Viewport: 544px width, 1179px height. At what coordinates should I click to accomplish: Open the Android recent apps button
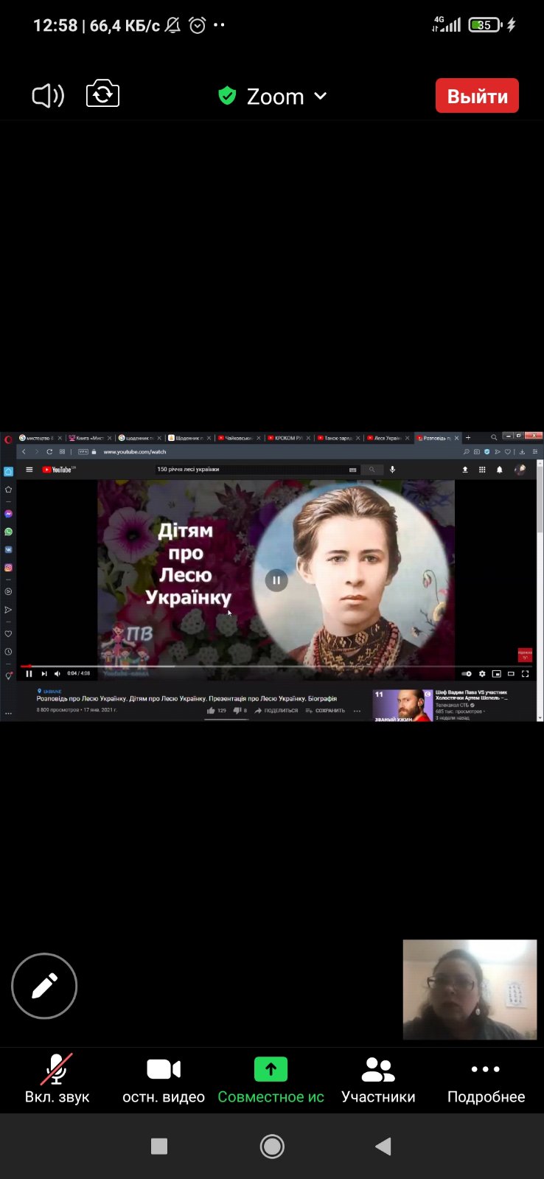(159, 1146)
